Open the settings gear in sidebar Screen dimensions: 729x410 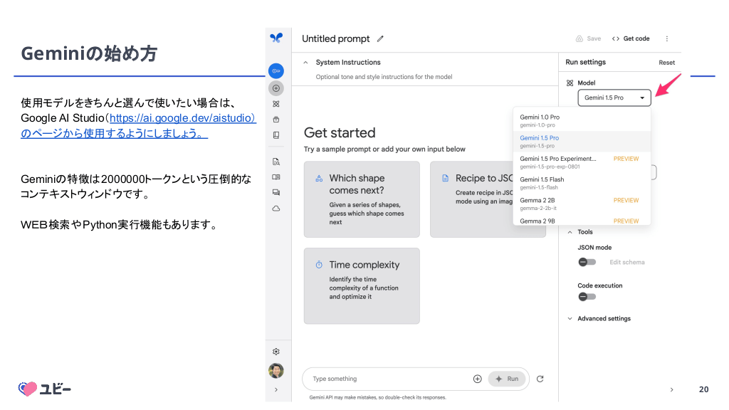tap(276, 352)
